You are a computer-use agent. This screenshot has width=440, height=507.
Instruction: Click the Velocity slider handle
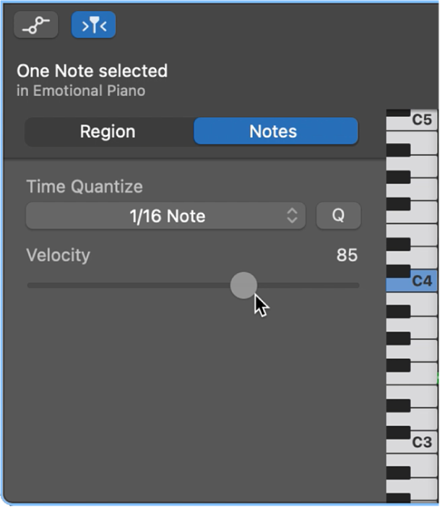tap(243, 285)
